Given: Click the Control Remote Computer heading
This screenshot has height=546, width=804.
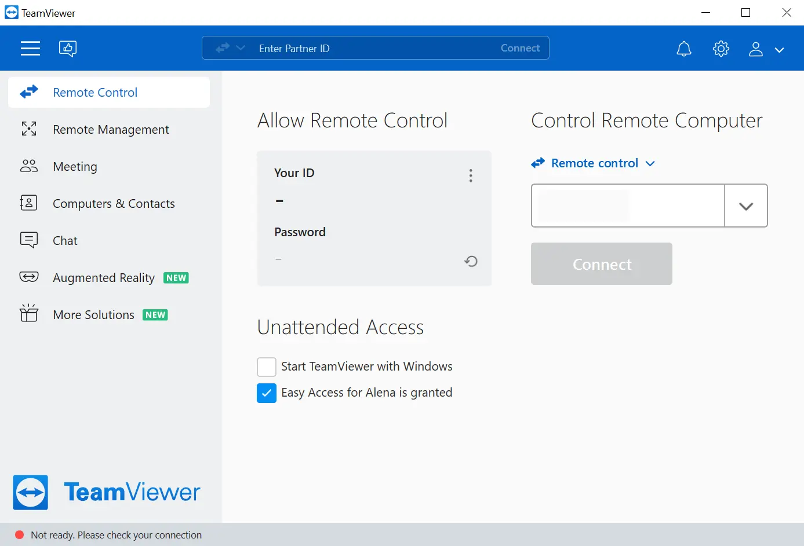Looking at the screenshot, I should pos(647,120).
